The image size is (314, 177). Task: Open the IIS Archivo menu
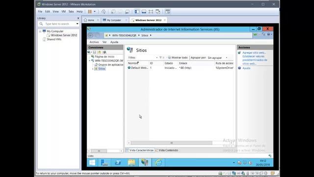94,42
